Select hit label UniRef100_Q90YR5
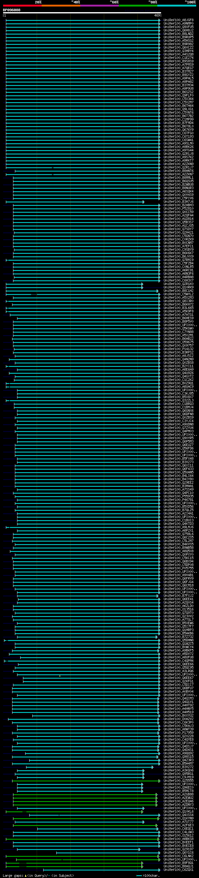 (178, 438)
